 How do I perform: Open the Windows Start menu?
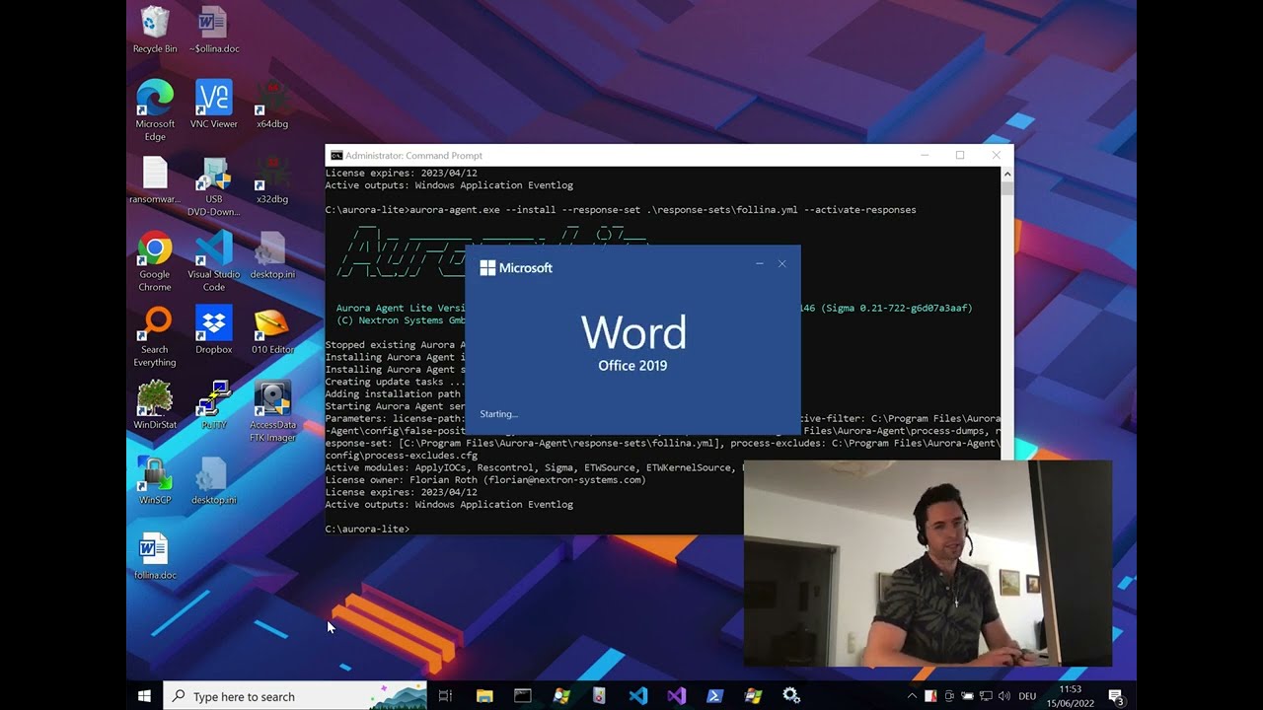[144, 696]
